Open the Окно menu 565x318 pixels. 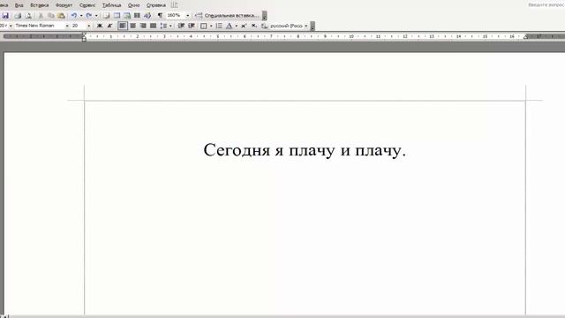click(133, 5)
